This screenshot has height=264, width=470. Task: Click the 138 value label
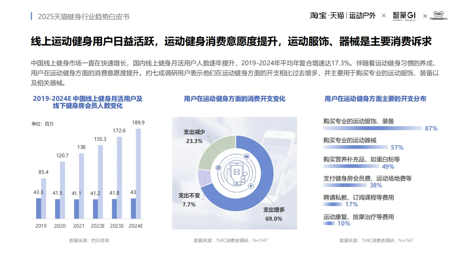point(81,147)
